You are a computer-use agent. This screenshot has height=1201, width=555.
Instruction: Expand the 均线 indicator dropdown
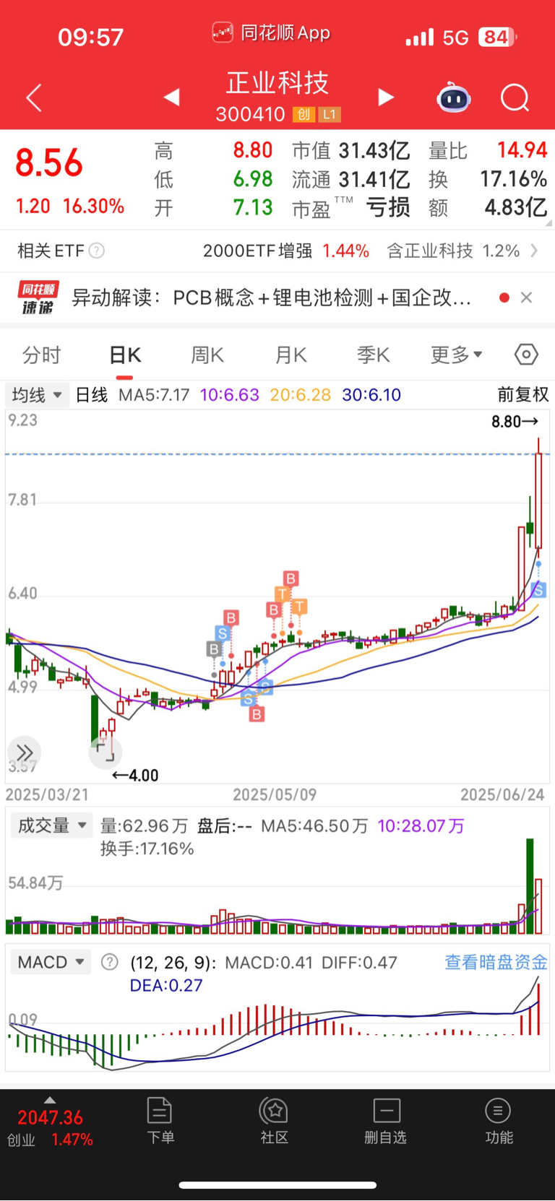(38, 395)
